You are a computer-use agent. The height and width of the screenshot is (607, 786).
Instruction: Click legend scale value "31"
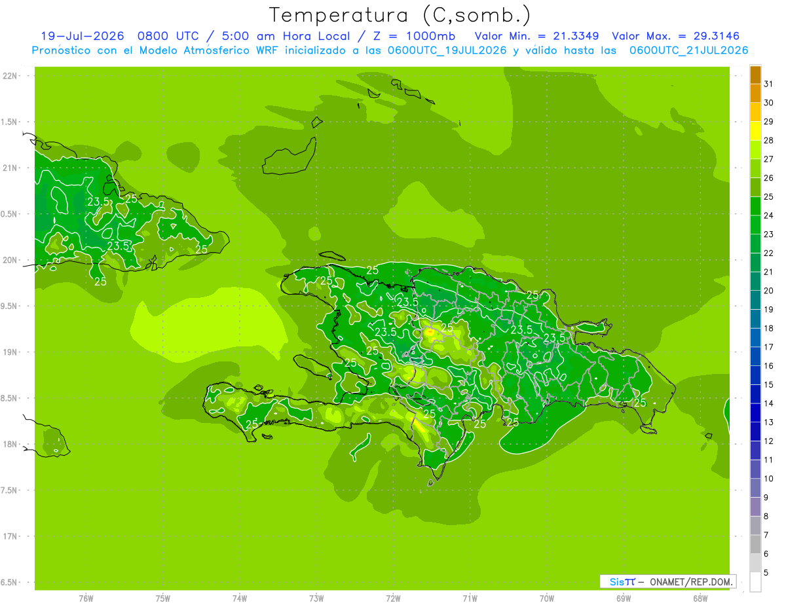[768, 84]
